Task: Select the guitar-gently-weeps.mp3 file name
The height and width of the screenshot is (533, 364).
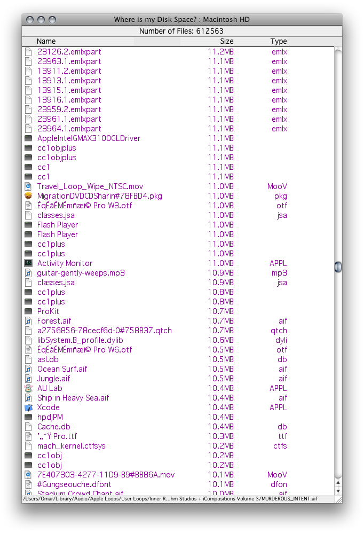Action: click(81, 273)
